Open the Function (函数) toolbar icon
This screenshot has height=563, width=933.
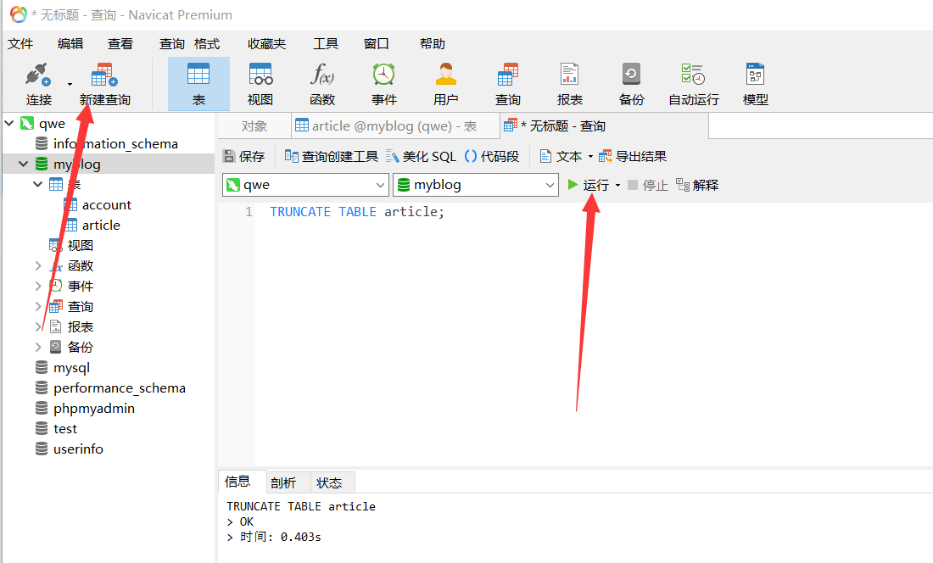coord(322,84)
